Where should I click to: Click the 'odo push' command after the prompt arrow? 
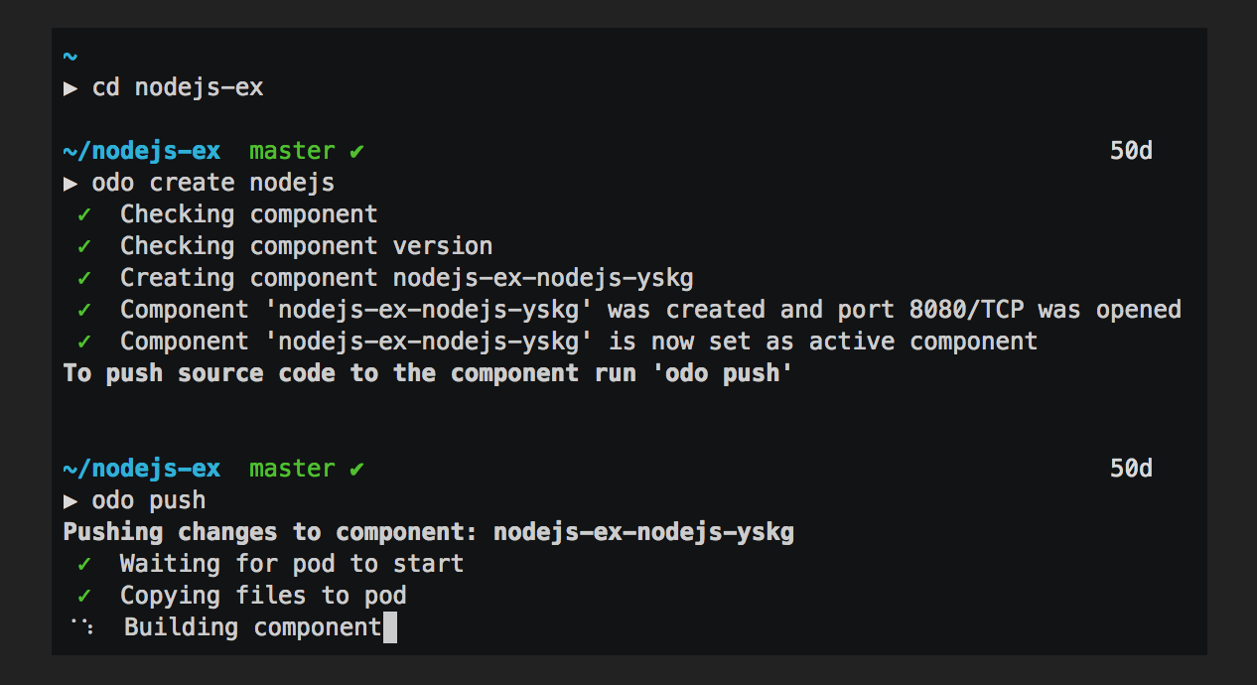149,500
